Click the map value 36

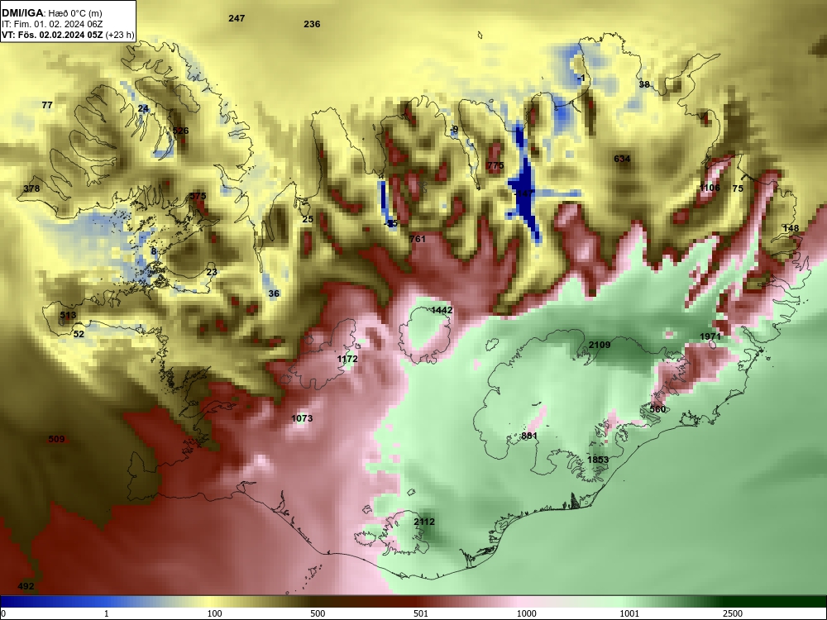pyautogui.click(x=274, y=293)
